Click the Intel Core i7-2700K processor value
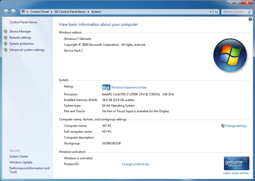 (138, 94)
